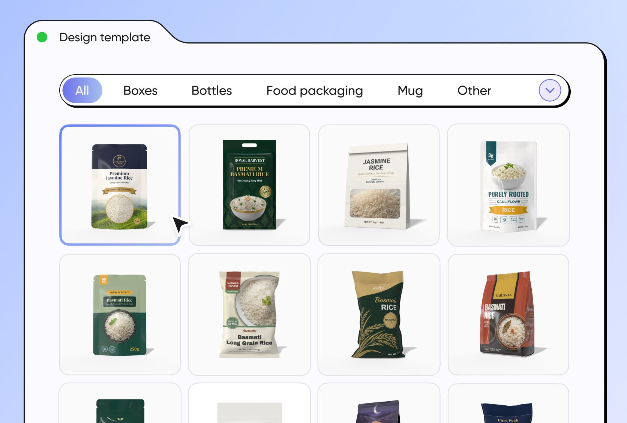The width and height of the screenshot is (627, 423).
Task: Choose the Mug category tab
Action: pos(410,91)
